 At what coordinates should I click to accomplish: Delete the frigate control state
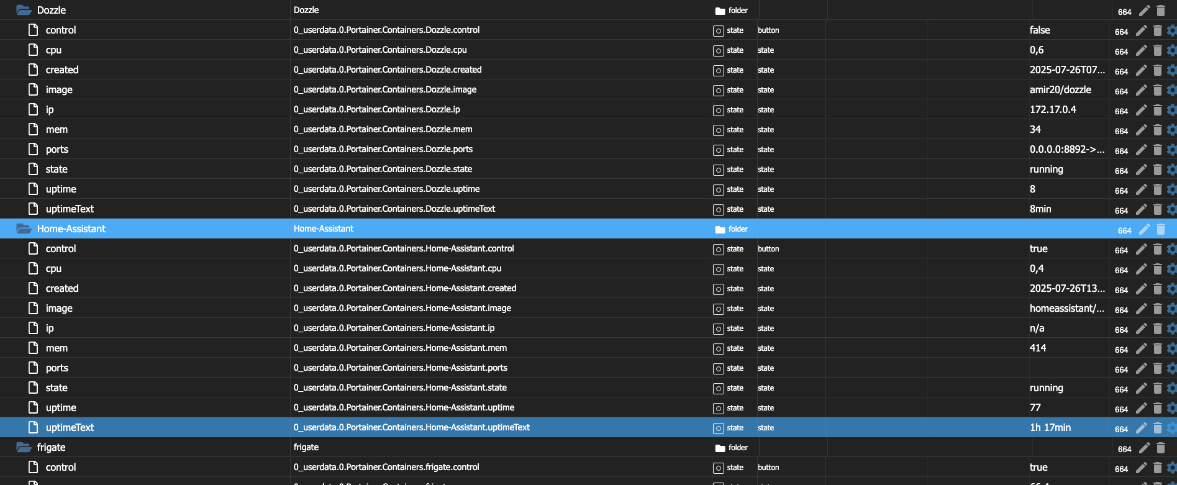tap(1157, 468)
